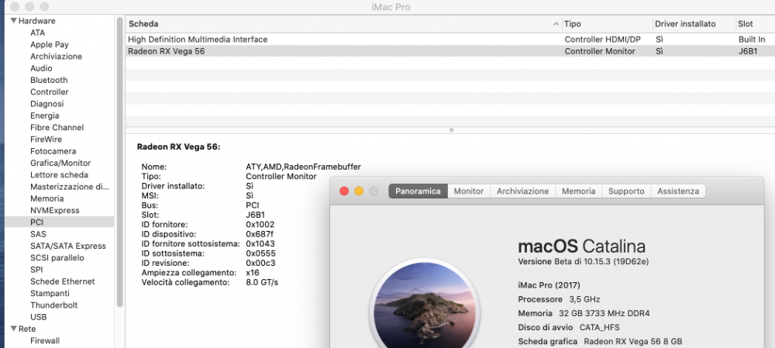775x348 pixels.
Task: Click the ID dispositivo value 0x687f
Action: pos(260,234)
